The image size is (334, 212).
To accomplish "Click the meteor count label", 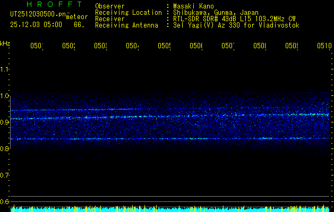I will (x=77, y=17).
